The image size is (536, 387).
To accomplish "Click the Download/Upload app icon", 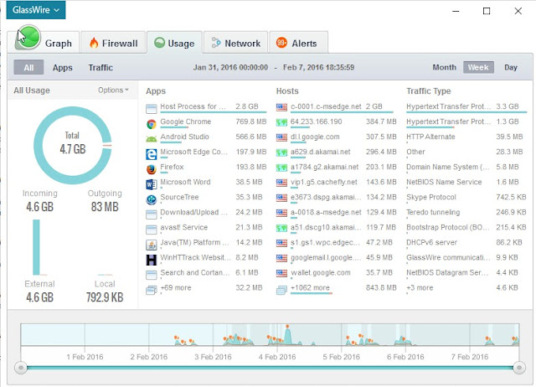I will 151,214.
